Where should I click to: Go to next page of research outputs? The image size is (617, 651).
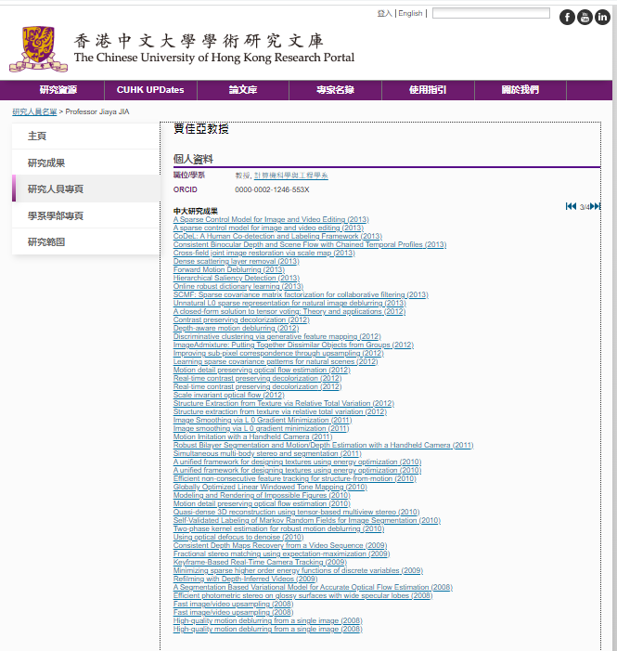(x=592, y=206)
